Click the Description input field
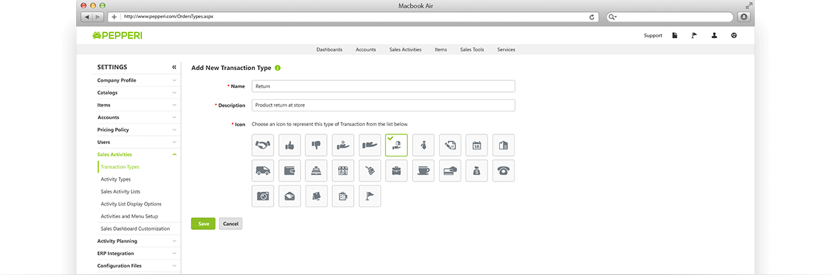The image size is (831, 275). pyautogui.click(x=384, y=105)
